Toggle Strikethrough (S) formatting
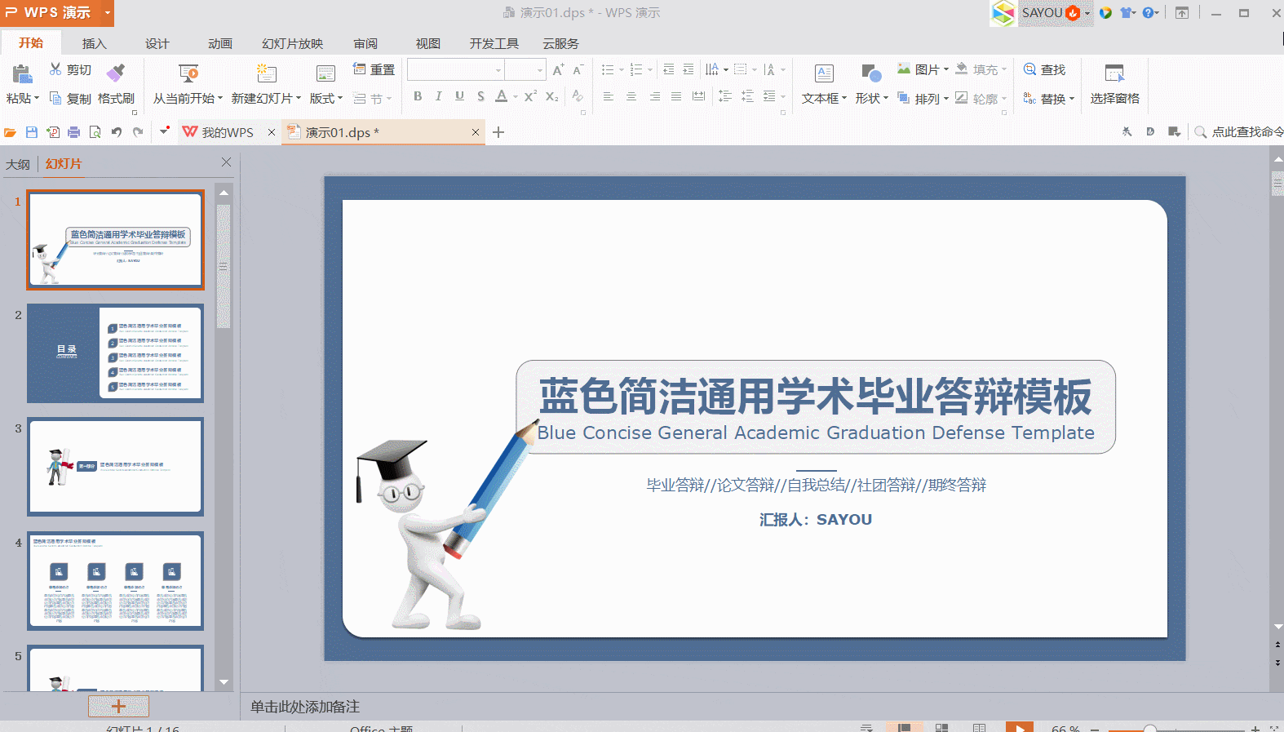 pos(480,96)
